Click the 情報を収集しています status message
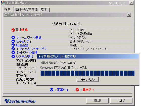 pos(67,24)
